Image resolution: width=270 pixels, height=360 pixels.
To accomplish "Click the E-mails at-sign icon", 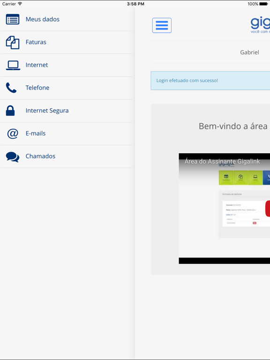I will click(x=13, y=134).
